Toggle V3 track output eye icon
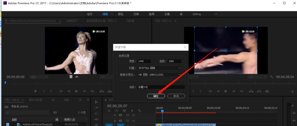 click(x=133, y=115)
